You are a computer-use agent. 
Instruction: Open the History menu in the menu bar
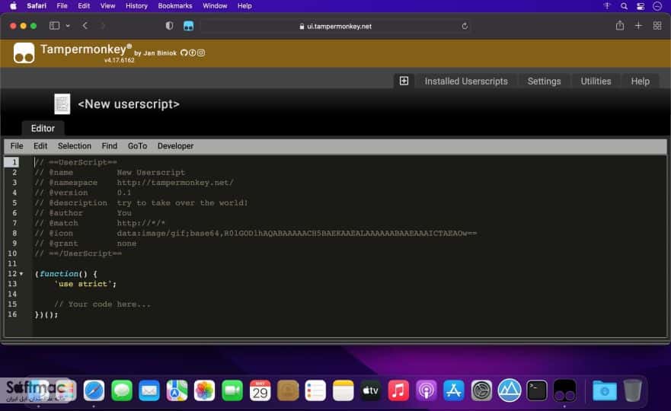tap(136, 6)
